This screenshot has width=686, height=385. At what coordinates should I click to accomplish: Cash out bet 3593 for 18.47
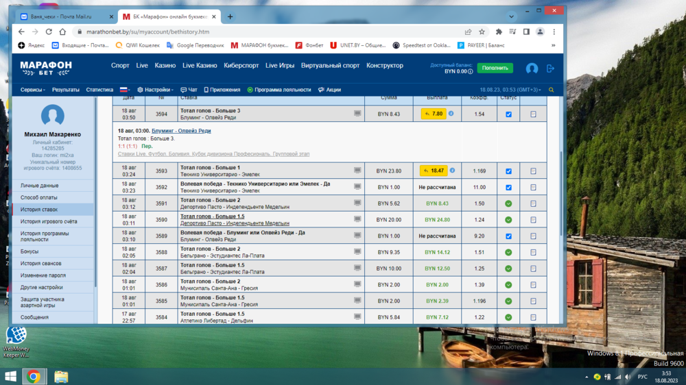pyautogui.click(x=434, y=171)
